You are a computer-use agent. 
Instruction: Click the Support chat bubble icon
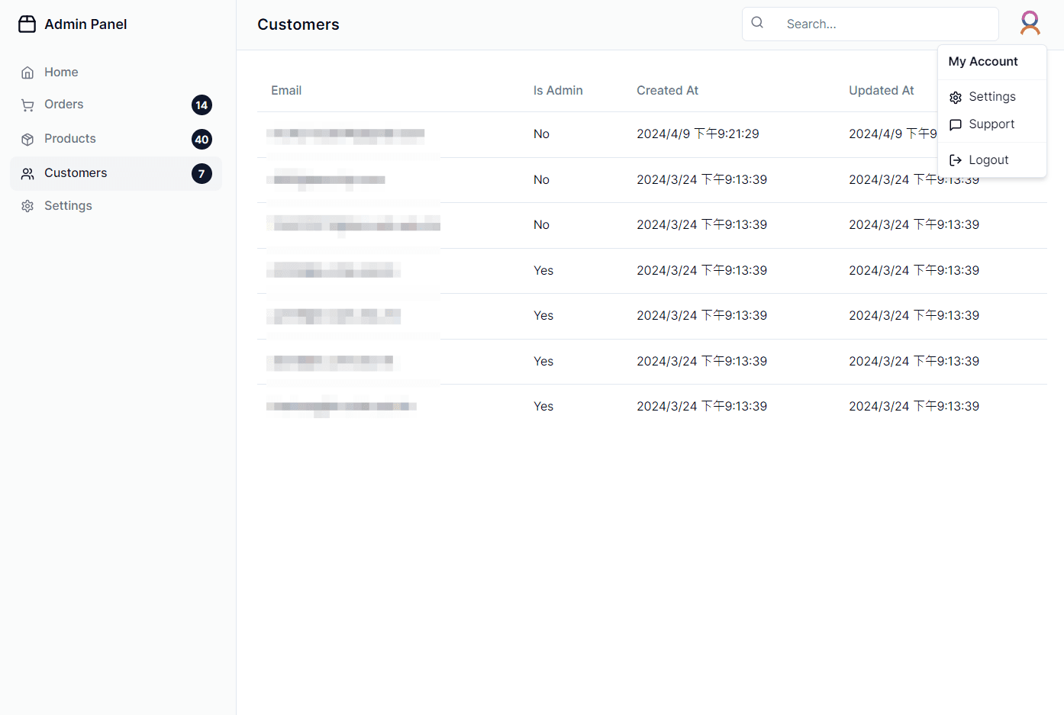(956, 125)
